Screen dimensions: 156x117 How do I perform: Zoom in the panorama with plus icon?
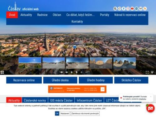pyautogui.click(x=81, y=72)
